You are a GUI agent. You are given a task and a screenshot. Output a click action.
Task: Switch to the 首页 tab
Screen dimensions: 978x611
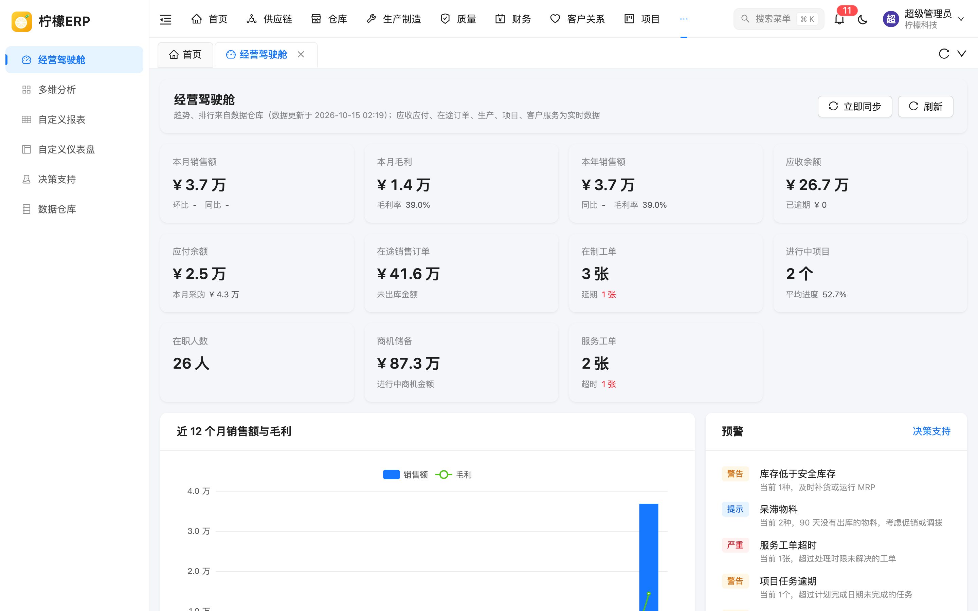(185, 55)
